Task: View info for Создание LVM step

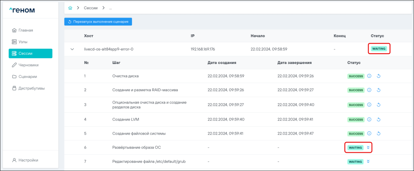Action: [369, 120]
